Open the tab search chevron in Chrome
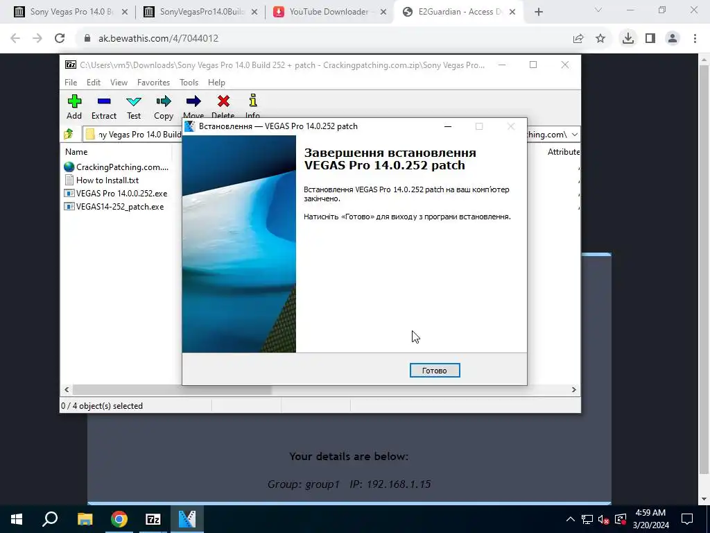 point(598,10)
